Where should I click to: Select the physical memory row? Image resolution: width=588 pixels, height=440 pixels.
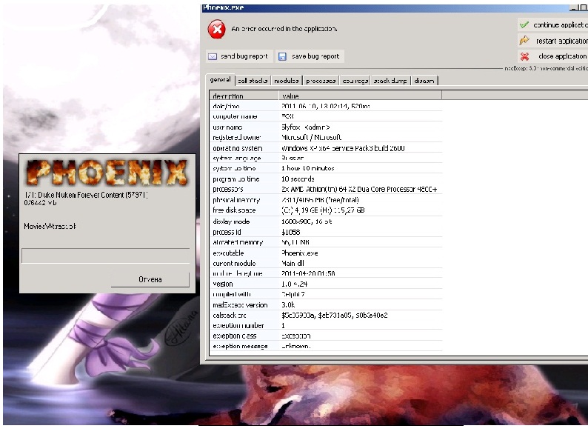pos(326,200)
